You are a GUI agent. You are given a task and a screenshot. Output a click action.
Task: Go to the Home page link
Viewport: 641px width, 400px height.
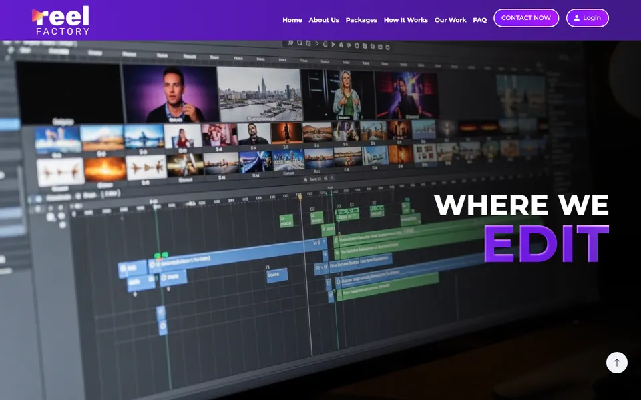292,20
